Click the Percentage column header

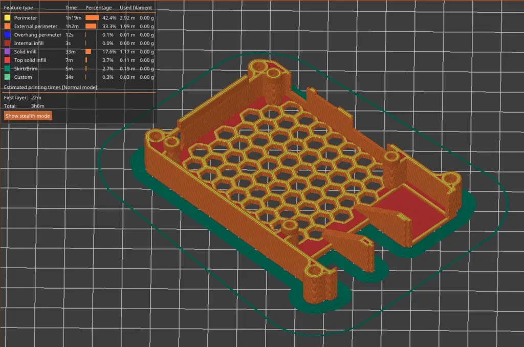(x=99, y=7)
